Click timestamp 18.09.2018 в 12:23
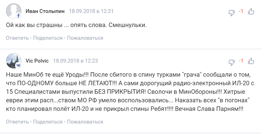Screen dimensions: 265x134 point(75,61)
